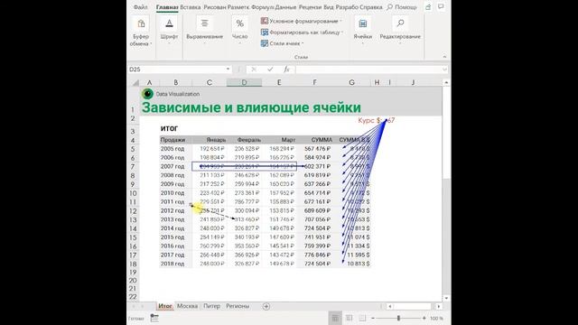Collapse the ribbon with chevron

tap(444, 57)
